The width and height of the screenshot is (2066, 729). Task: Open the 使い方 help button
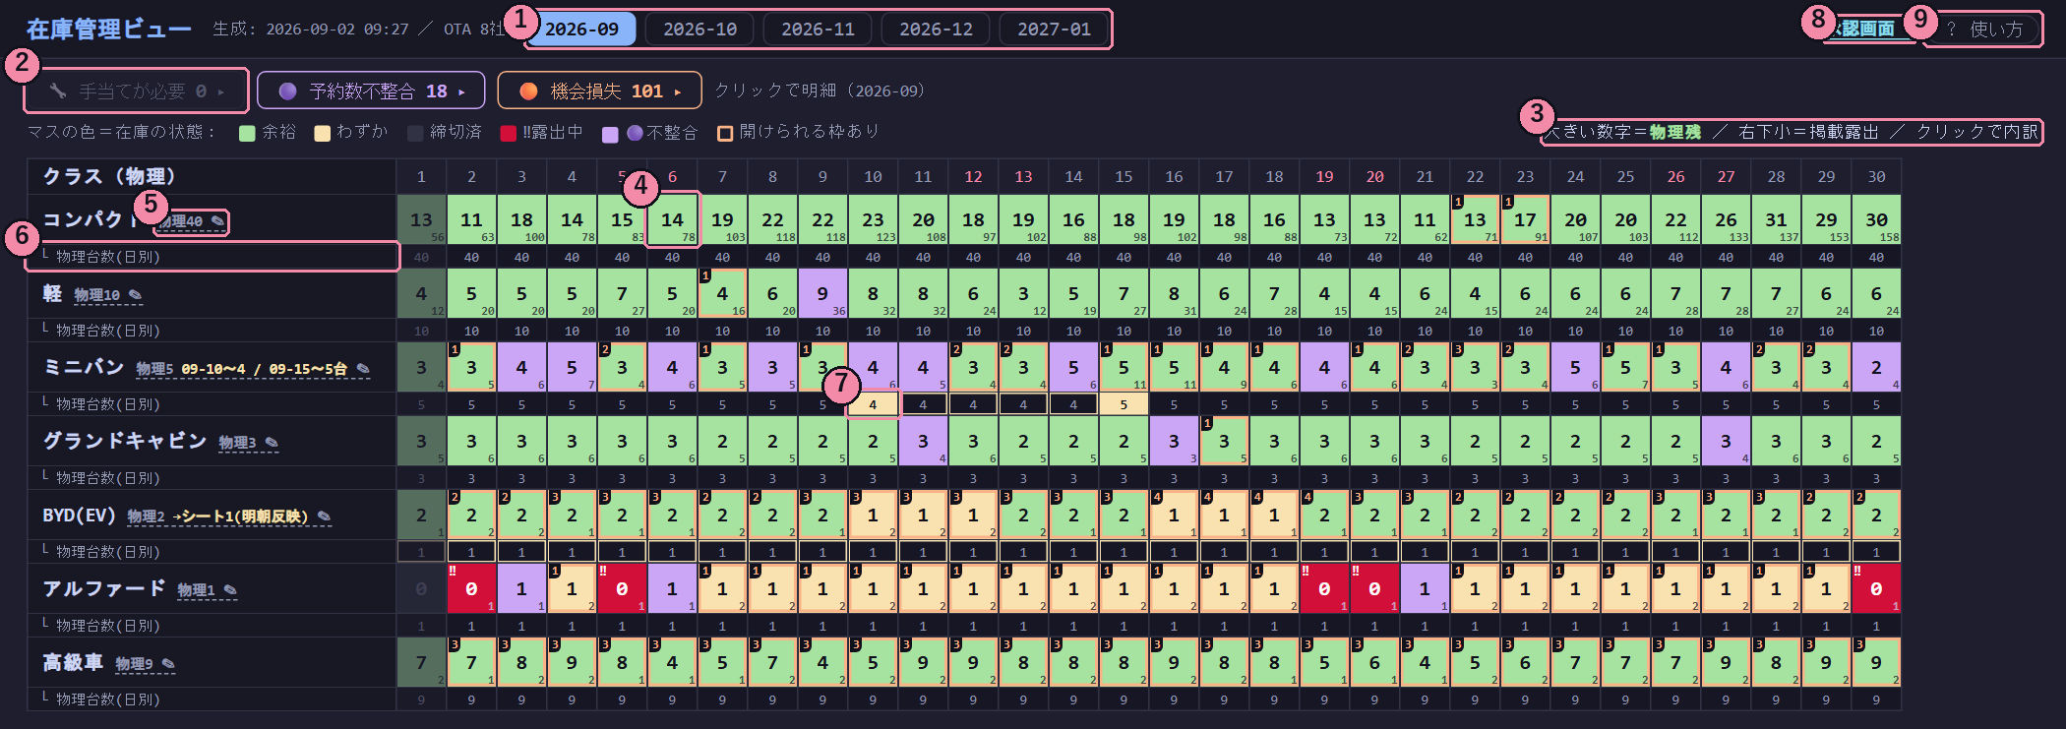pos(1984,30)
